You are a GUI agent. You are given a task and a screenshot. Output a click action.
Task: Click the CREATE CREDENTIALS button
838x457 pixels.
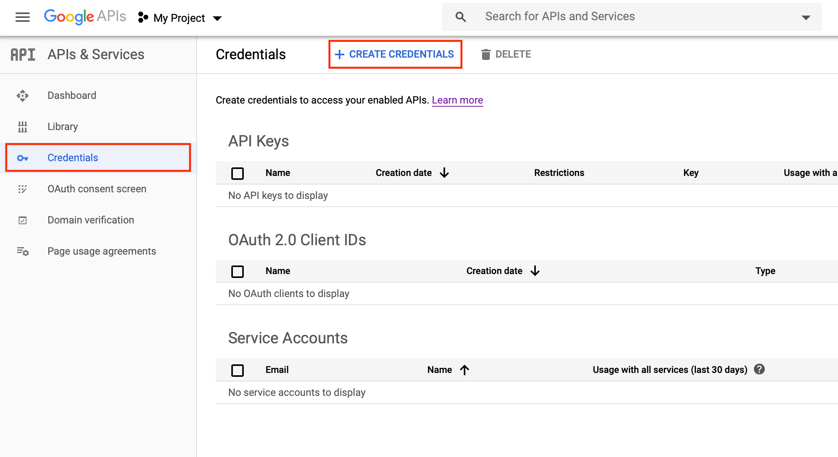pos(395,54)
